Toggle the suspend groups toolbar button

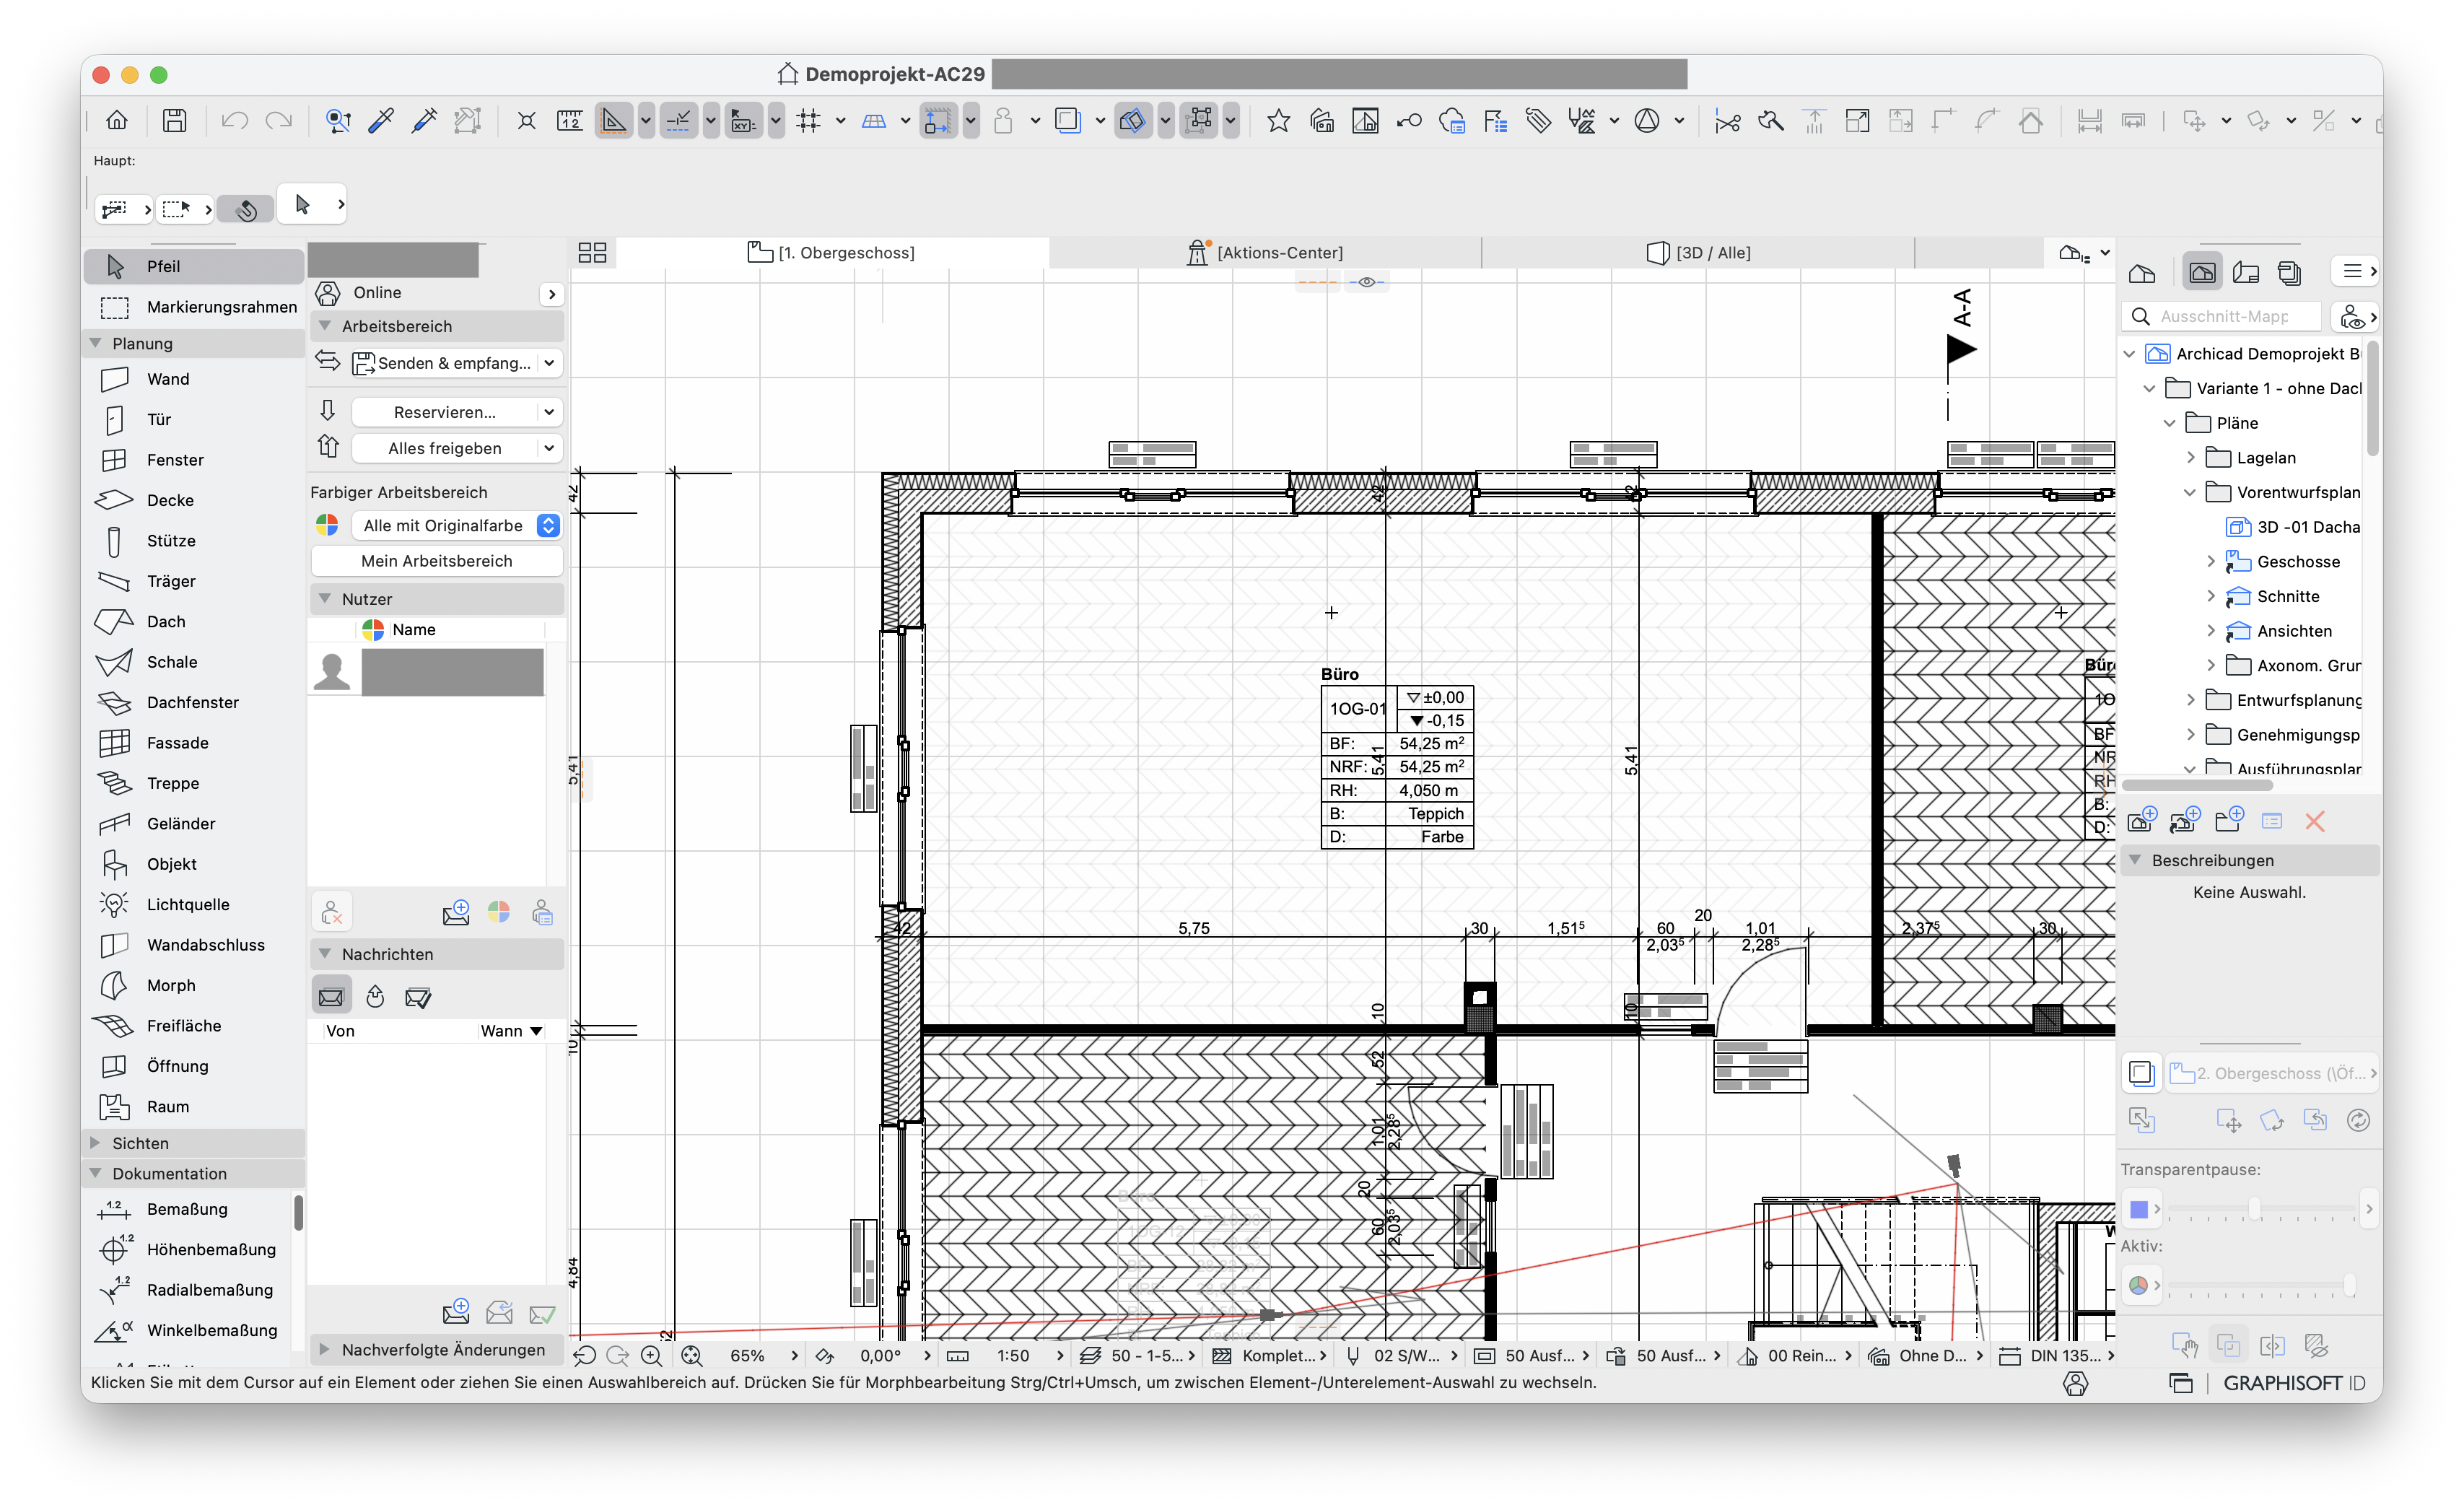pyautogui.click(x=1198, y=121)
